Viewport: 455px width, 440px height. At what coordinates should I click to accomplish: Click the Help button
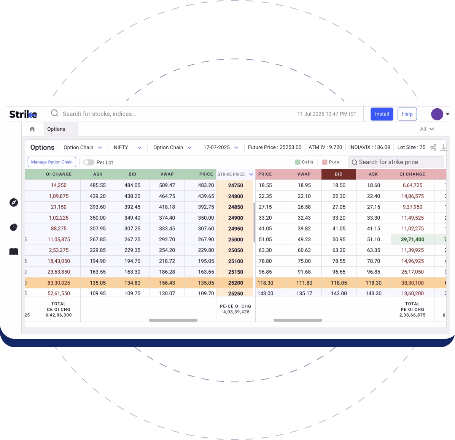click(x=407, y=114)
